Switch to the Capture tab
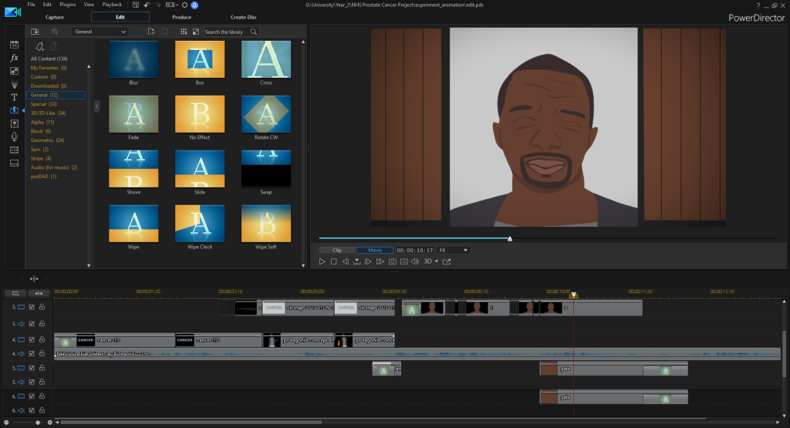The width and height of the screenshot is (790, 428). [55, 17]
